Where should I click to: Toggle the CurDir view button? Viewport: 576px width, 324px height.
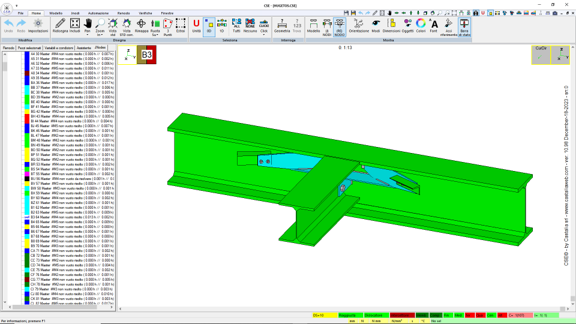(x=541, y=55)
